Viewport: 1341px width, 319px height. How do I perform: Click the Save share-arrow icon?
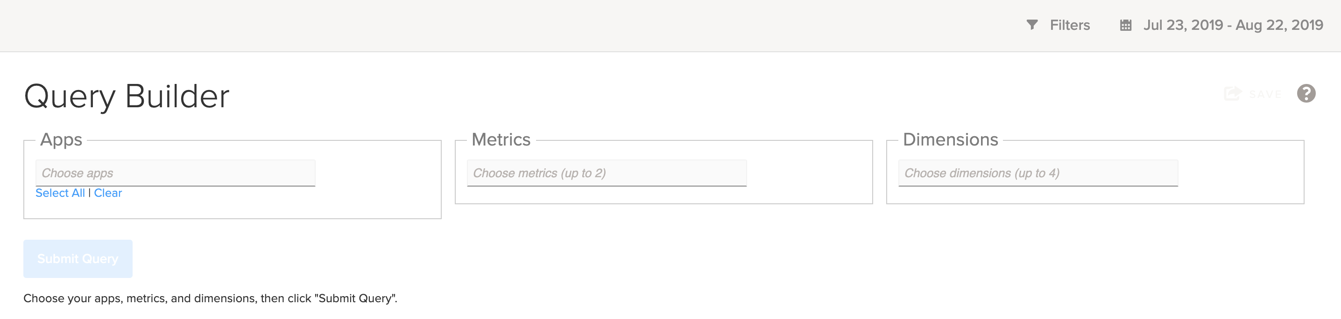[x=1232, y=94]
